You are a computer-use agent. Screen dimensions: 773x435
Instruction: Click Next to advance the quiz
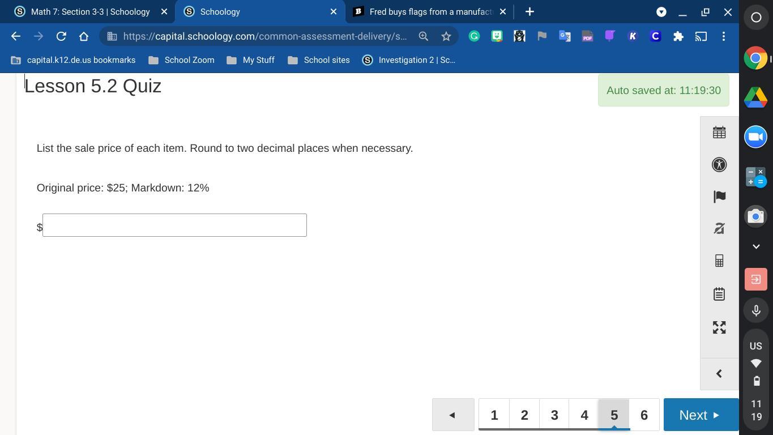701,415
